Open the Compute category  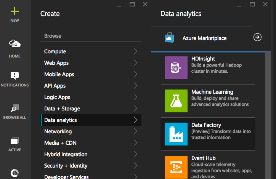91,51
